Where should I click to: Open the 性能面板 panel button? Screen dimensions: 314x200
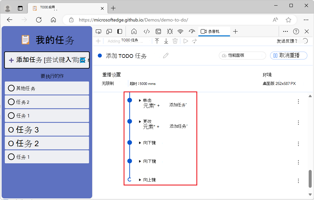[x=242, y=56]
